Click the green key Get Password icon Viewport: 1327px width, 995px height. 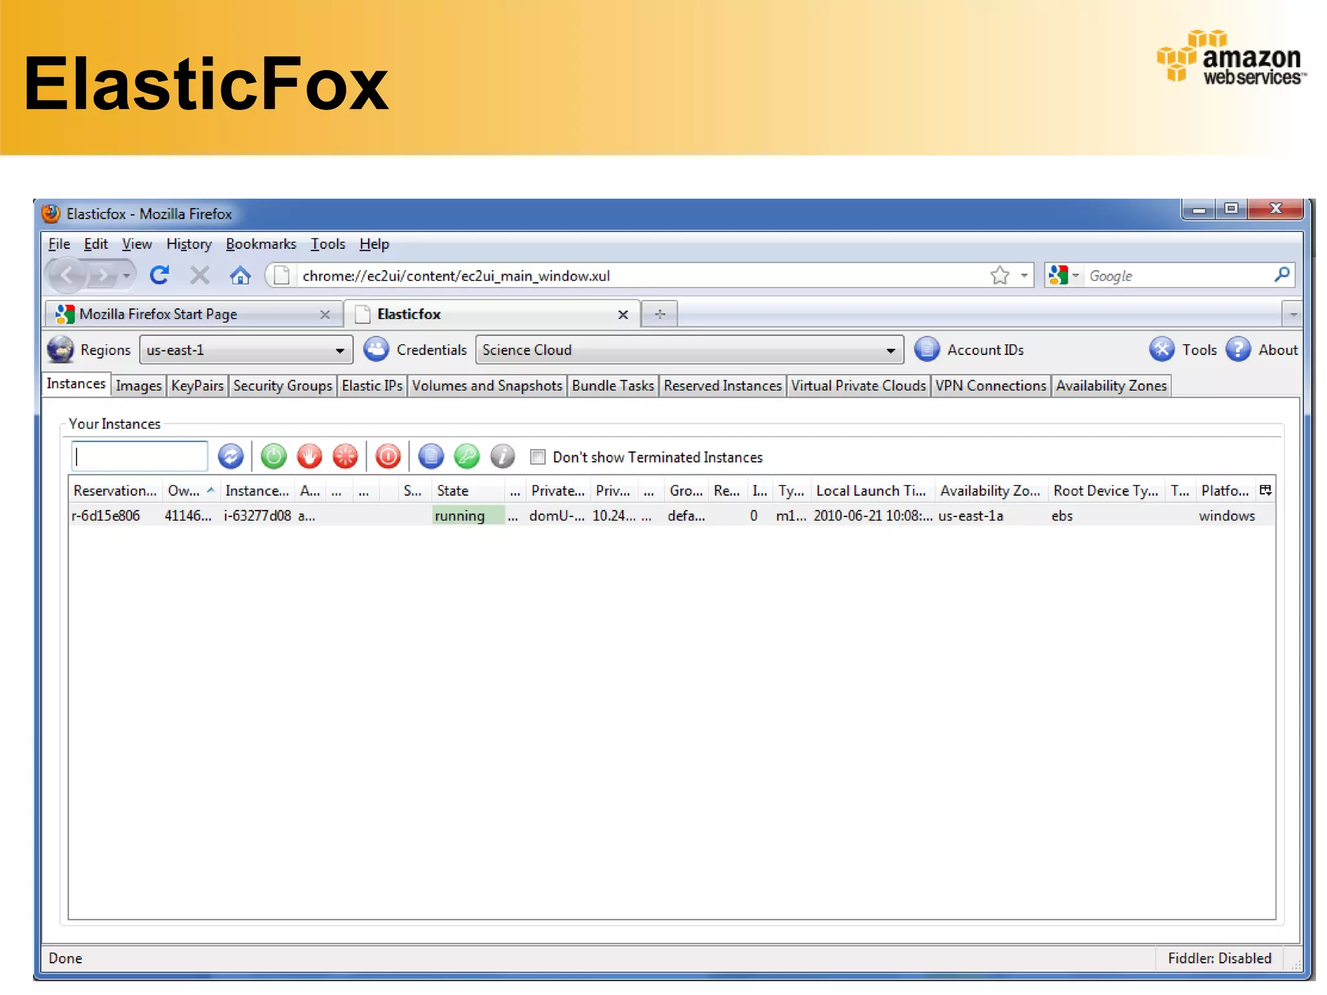pos(467,457)
